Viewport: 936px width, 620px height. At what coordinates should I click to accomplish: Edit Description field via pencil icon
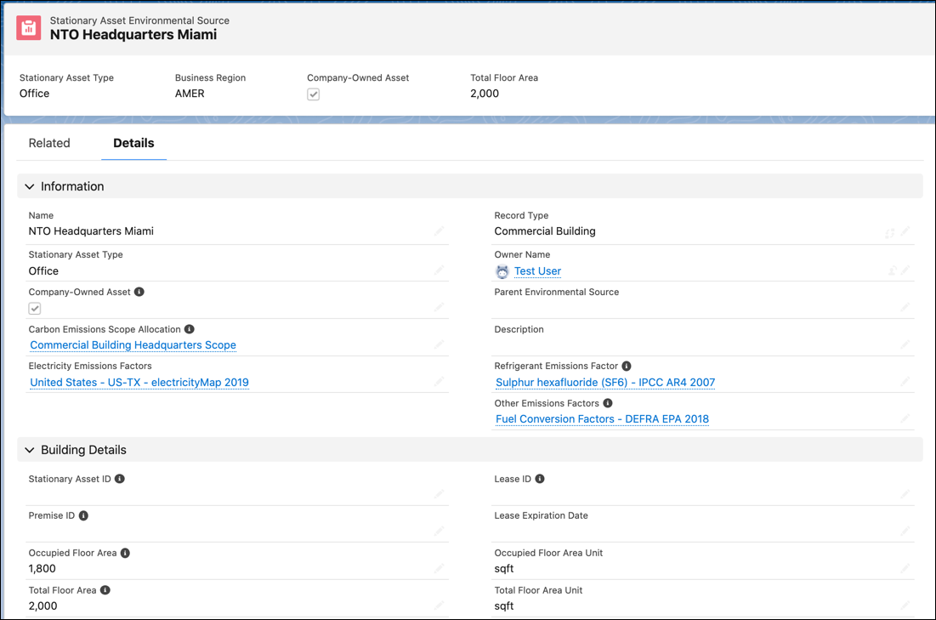pyautogui.click(x=905, y=344)
